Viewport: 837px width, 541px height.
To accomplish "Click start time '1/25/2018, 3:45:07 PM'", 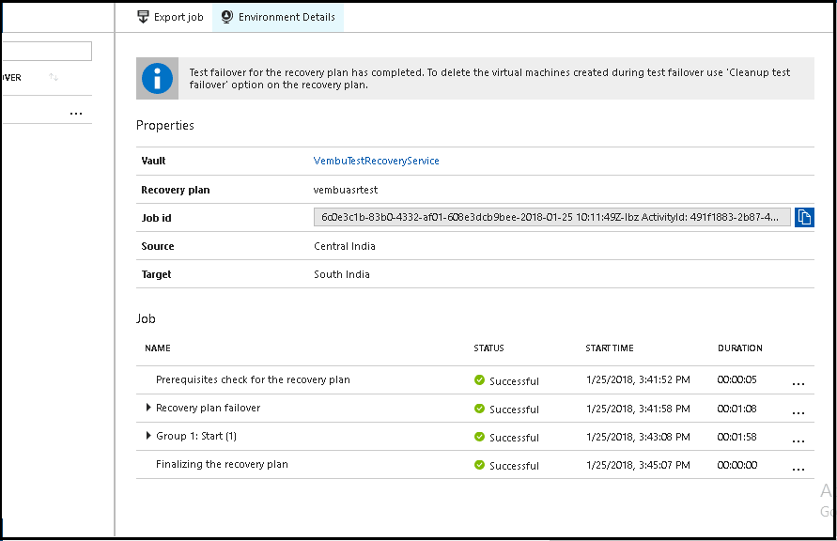I will (638, 465).
